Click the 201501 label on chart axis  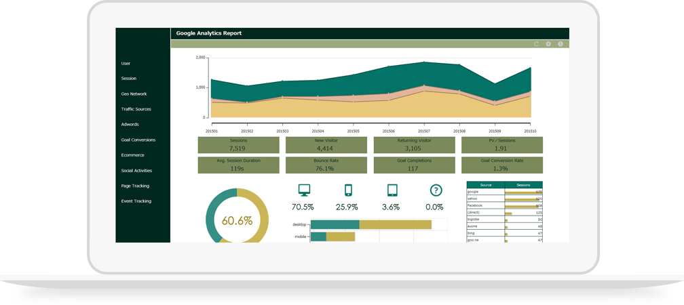[212, 131]
